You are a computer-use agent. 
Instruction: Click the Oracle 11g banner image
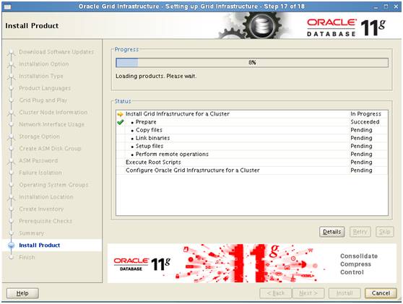pos(252,264)
